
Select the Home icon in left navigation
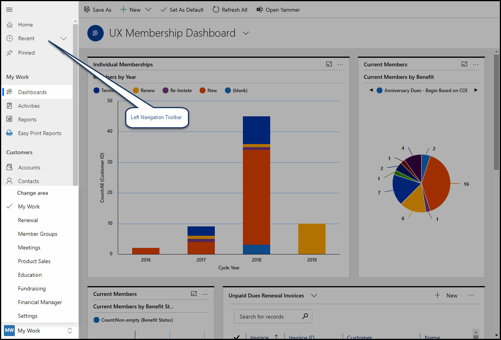[9, 24]
